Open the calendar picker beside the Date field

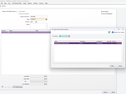pos(46,19)
